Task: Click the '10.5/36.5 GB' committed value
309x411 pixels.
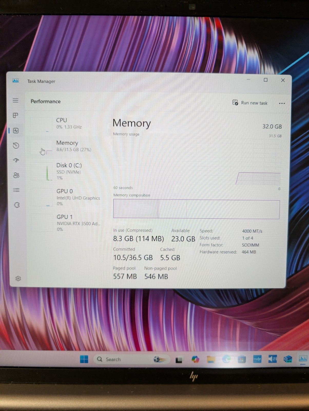Action: click(133, 258)
